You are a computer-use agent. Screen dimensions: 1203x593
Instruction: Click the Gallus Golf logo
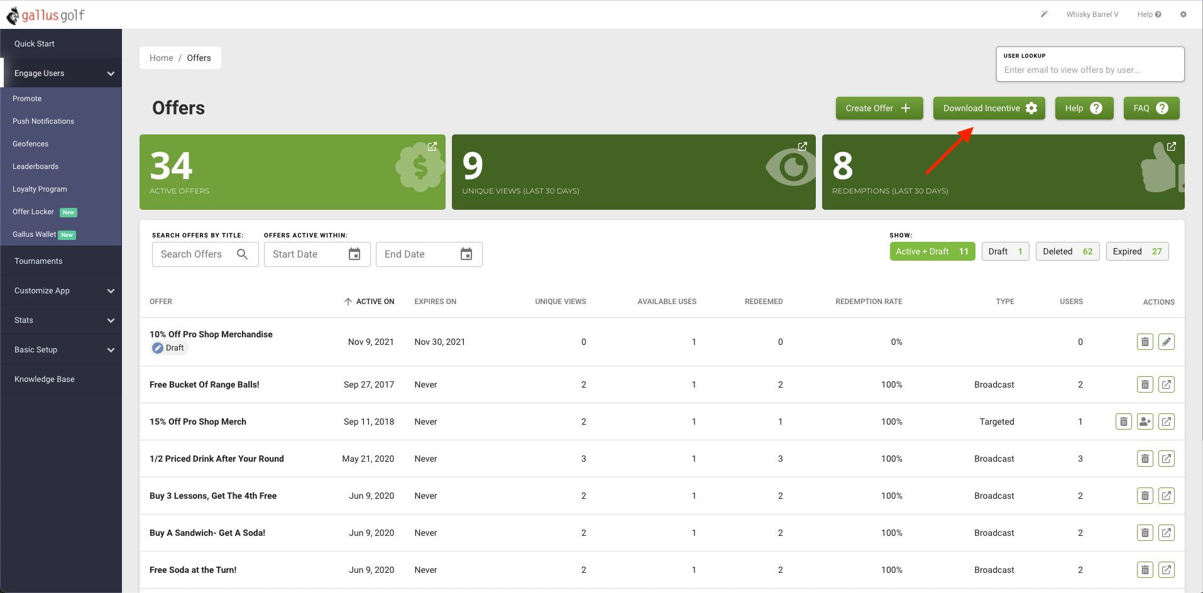(45, 15)
